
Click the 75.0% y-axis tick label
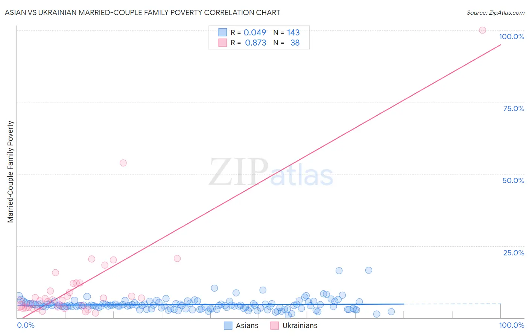(514, 108)
